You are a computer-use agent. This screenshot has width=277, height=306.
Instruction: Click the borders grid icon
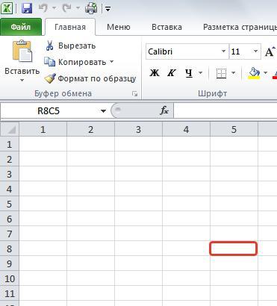pyautogui.click(x=221, y=73)
